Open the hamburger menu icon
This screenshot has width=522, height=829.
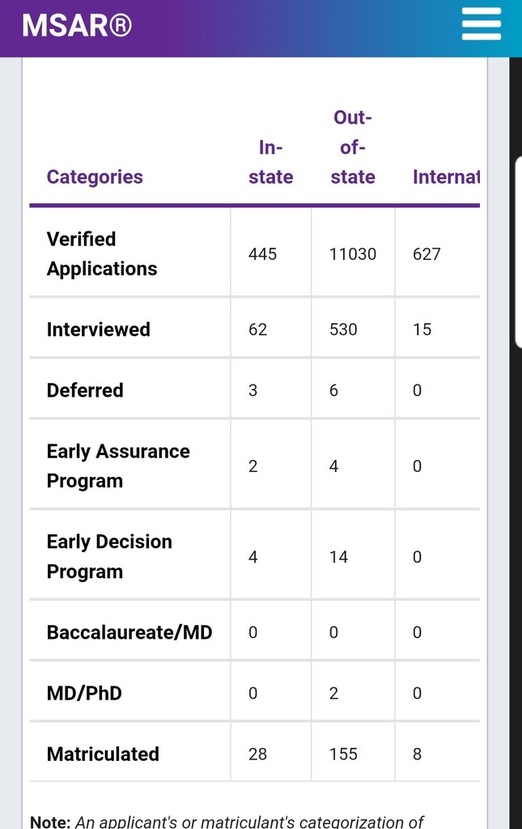pyautogui.click(x=481, y=24)
